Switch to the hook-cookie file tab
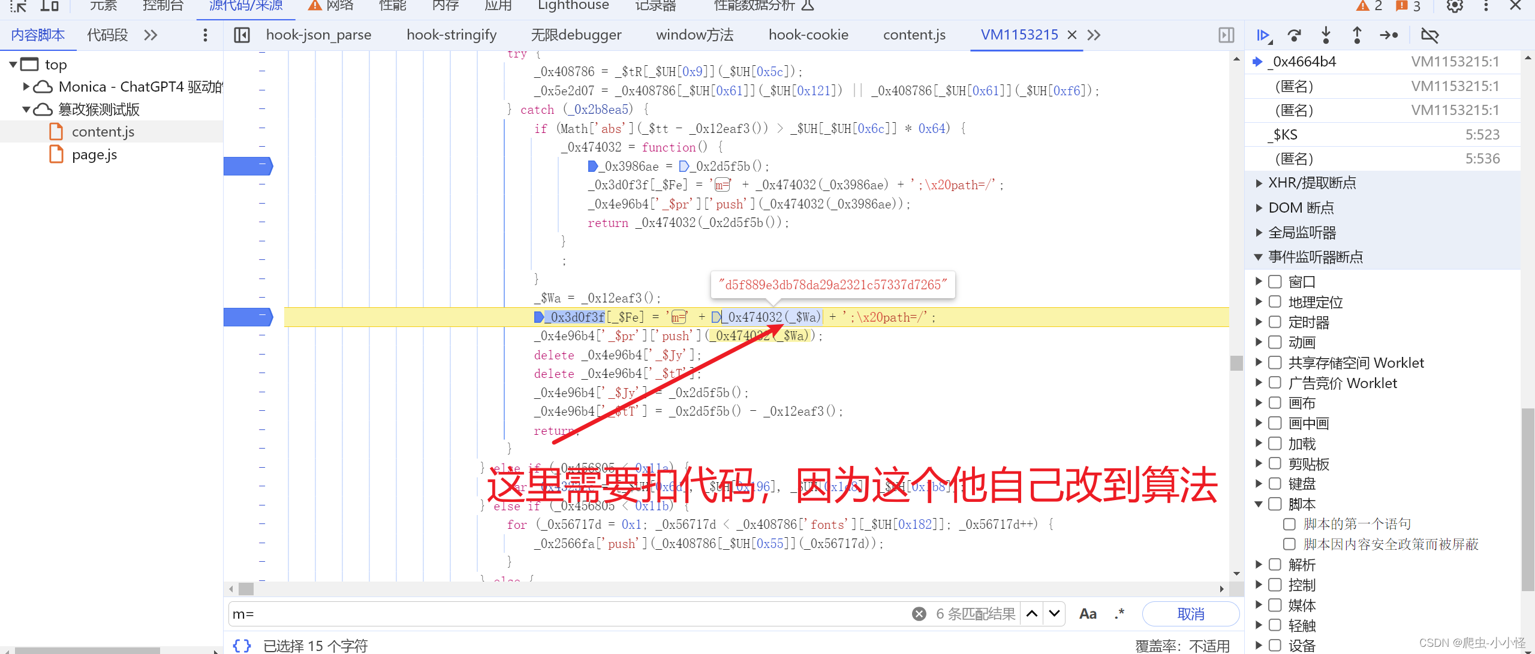The width and height of the screenshot is (1535, 654). click(808, 35)
